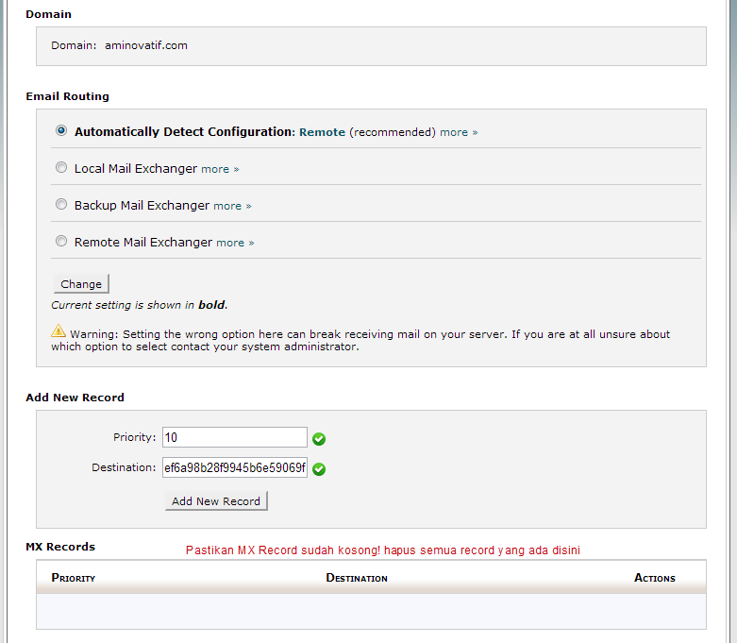Viewport: 737px width, 643px height.
Task: Click into the Destination text field
Action: point(235,467)
